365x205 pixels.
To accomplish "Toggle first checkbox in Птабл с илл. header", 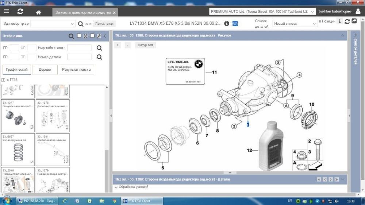I will tap(79, 36).
